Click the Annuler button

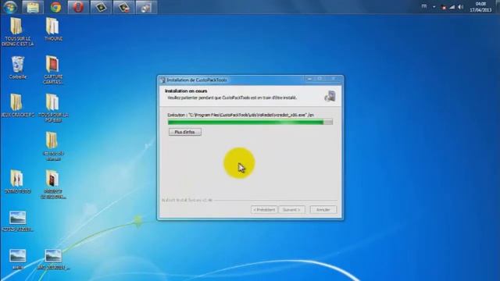(x=323, y=210)
